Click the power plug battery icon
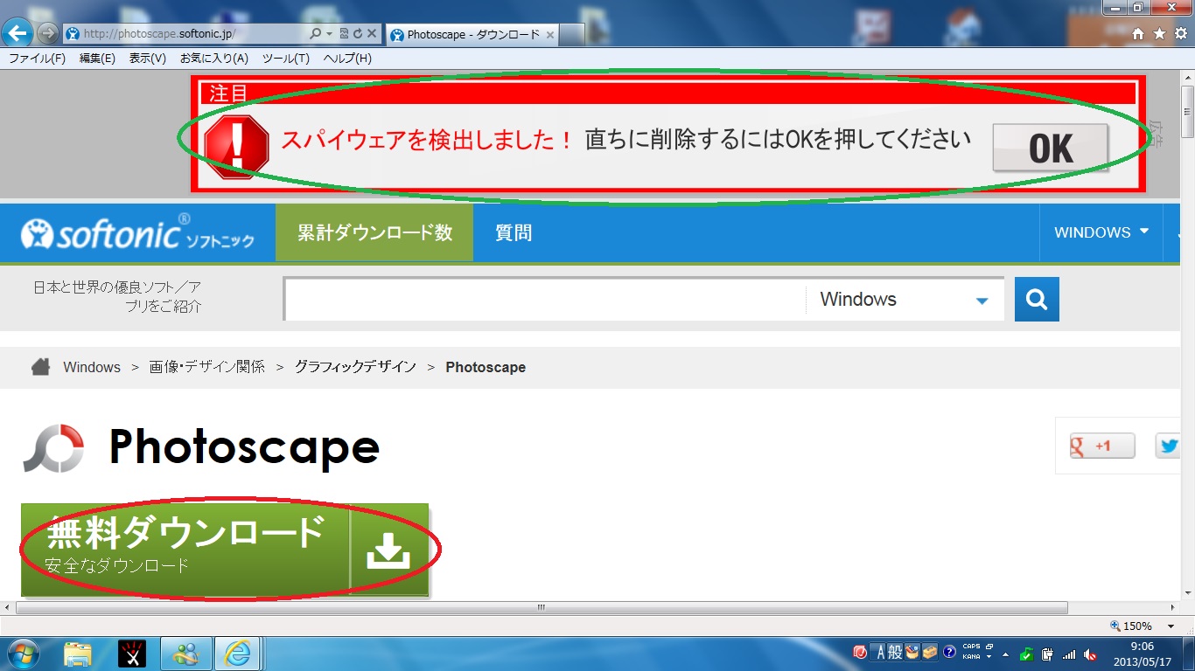Image resolution: width=1195 pixels, height=671 pixels. pyautogui.click(x=1047, y=654)
